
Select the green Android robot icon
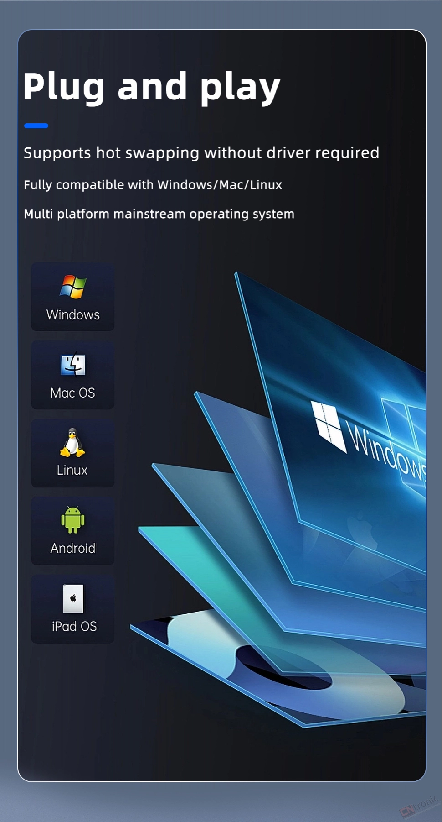[x=73, y=520]
